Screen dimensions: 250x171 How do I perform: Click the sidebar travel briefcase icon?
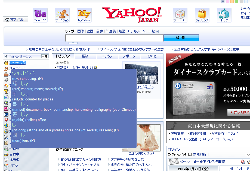click(6, 74)
